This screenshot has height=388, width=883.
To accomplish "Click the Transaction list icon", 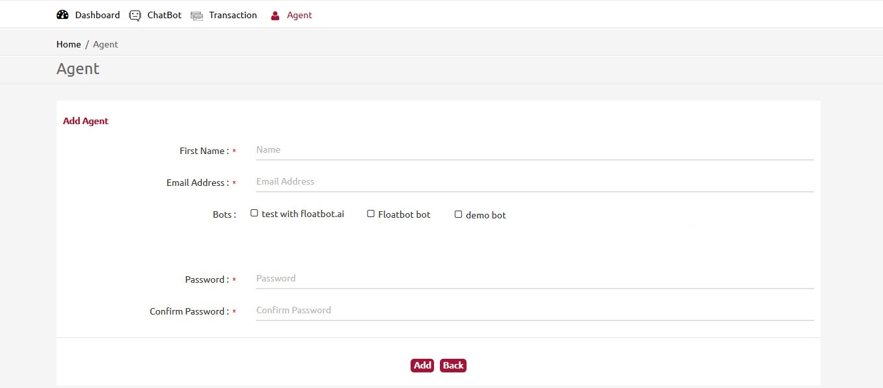I will [x=197, y=14].
